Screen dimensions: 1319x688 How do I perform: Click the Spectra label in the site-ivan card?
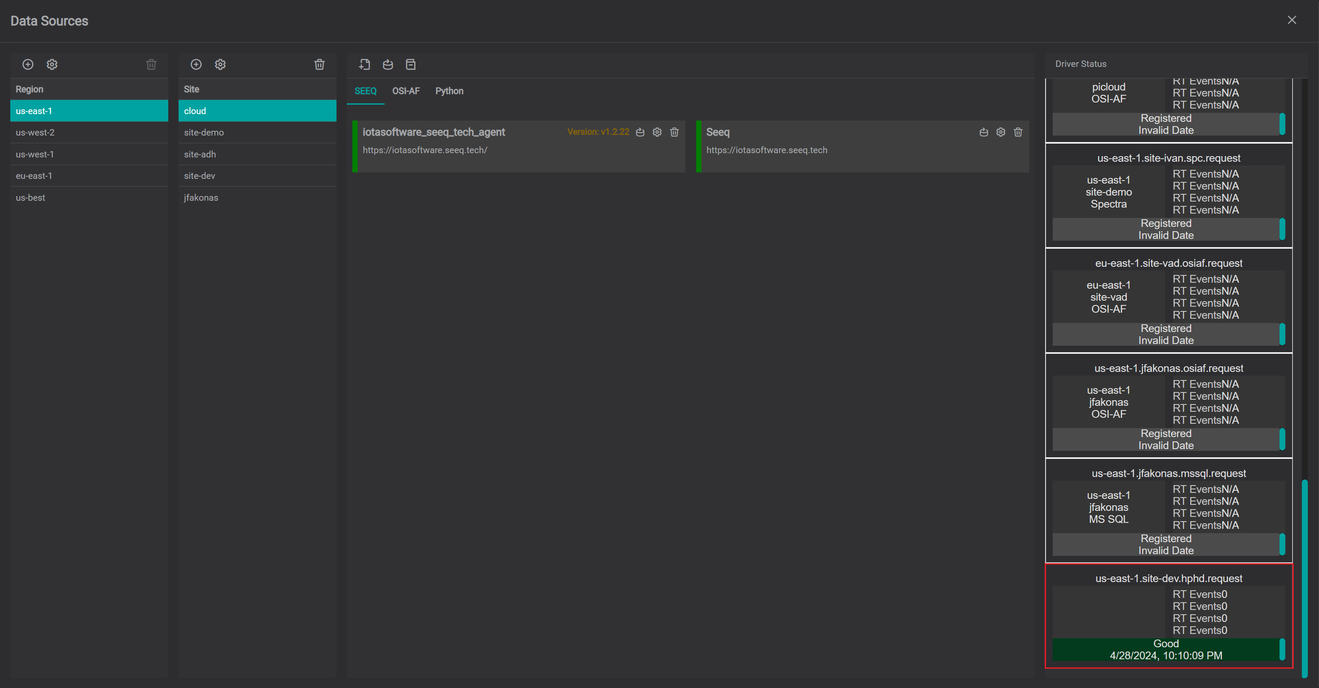1109,204
